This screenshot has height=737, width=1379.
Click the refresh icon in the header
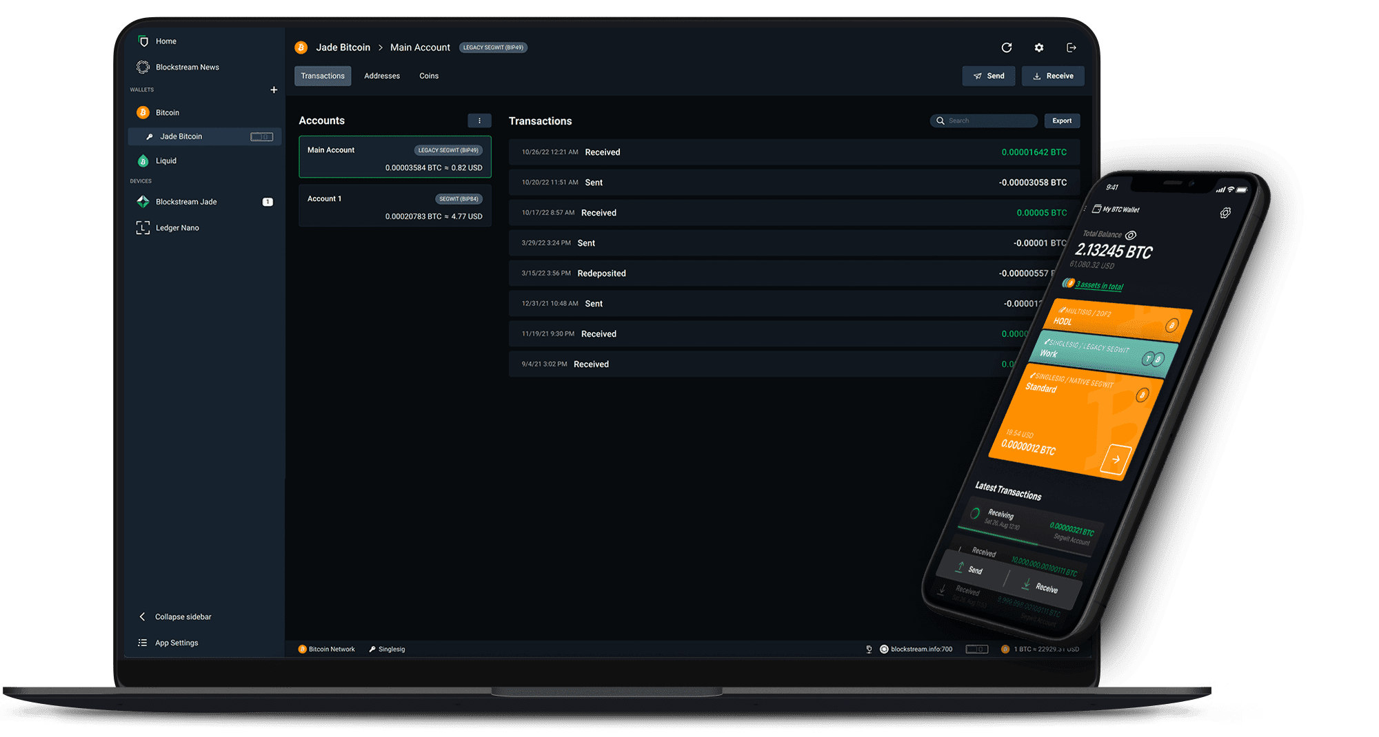1006,48
